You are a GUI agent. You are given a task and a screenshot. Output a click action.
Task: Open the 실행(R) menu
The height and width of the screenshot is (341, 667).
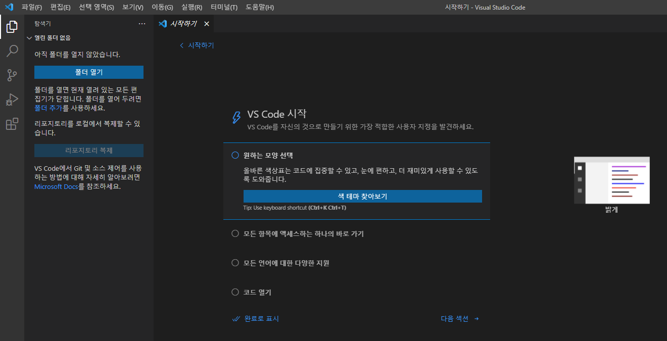pyautogui.click(x=192, y=7)
